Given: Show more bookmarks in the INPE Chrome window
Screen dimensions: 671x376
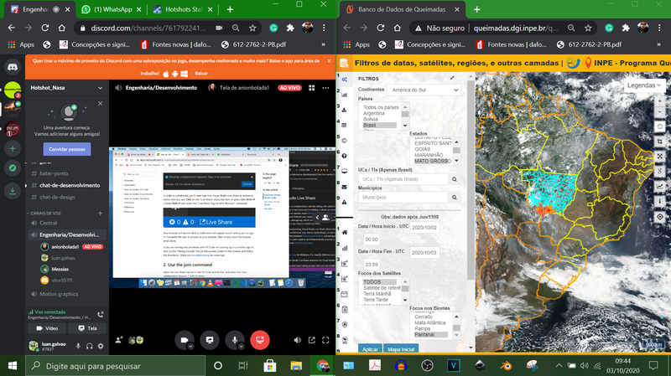Looking at the screenshot, I should tap(658, 44).
